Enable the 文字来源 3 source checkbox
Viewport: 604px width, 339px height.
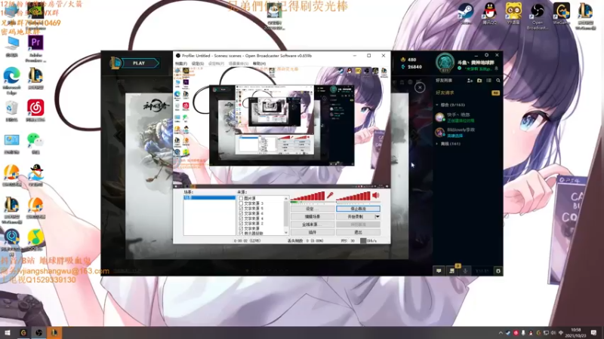point(241,203)
